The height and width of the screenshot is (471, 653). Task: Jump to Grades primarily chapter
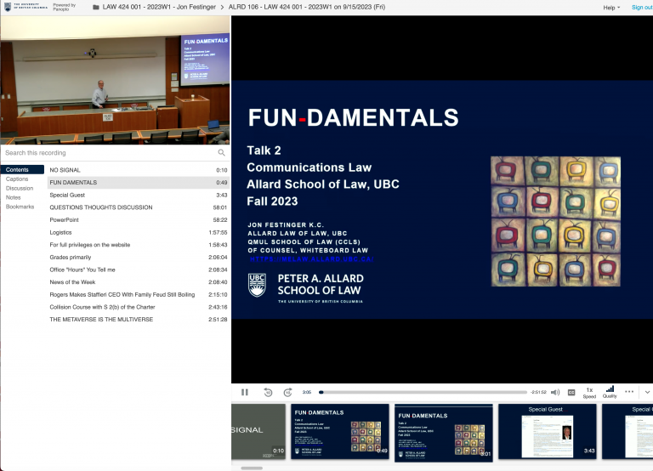(x=139, y=258)
